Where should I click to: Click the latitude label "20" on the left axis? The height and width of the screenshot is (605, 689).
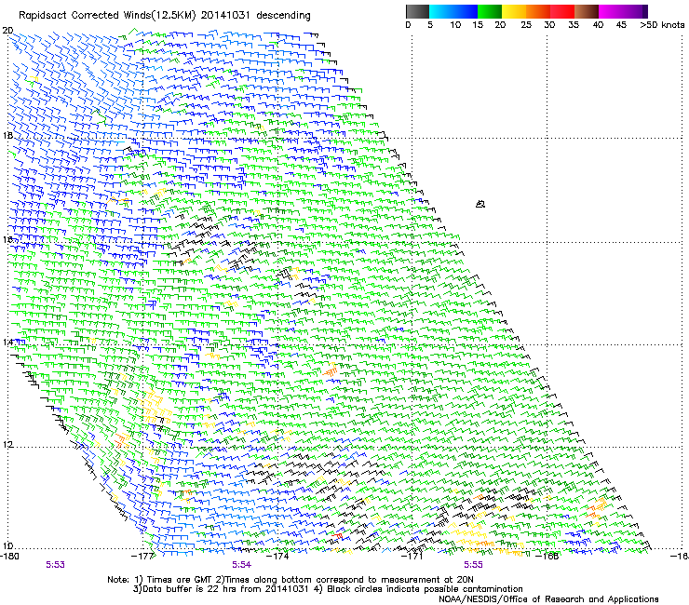(x=7, y=31)
